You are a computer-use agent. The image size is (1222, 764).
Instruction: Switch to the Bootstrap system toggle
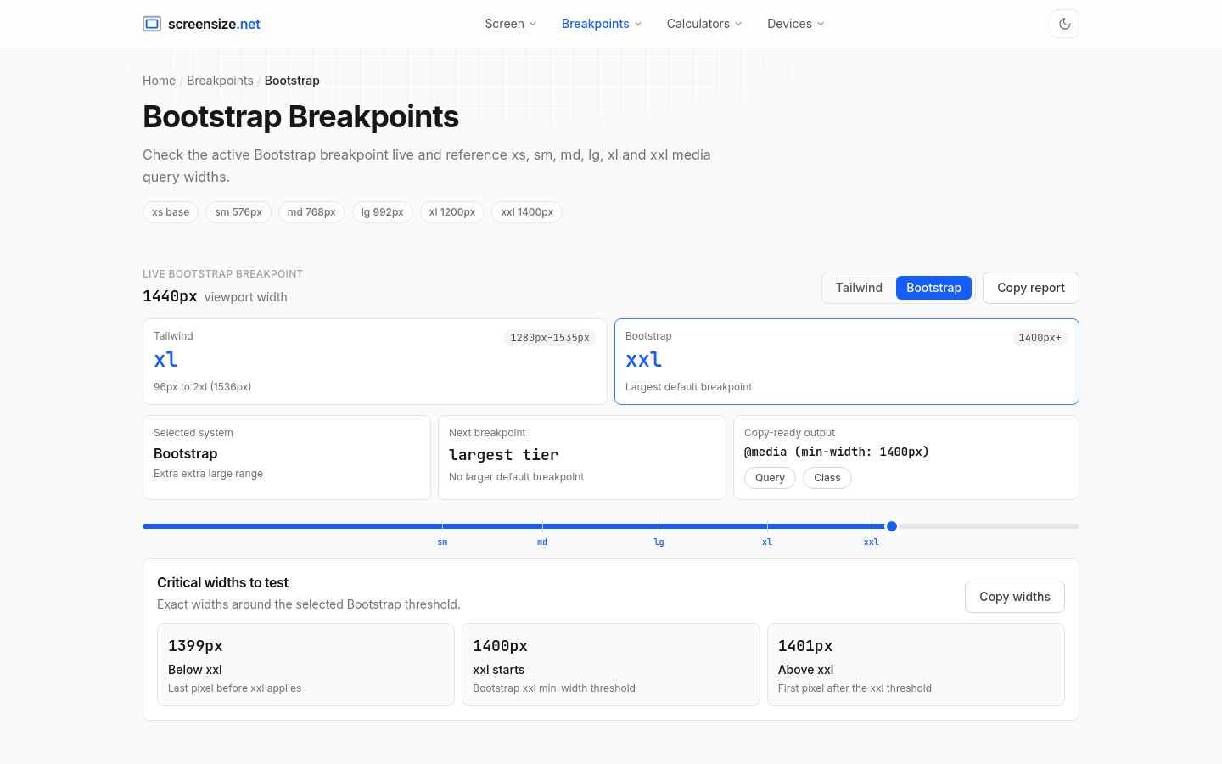coord(933,288)
